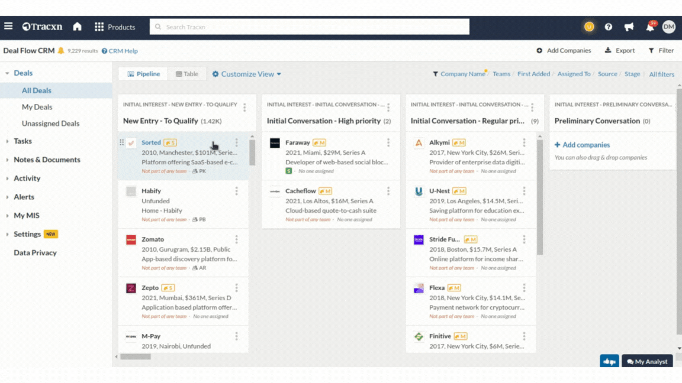View notifications bell in top bar
682x383 pixels.
(x=650, y=27)
